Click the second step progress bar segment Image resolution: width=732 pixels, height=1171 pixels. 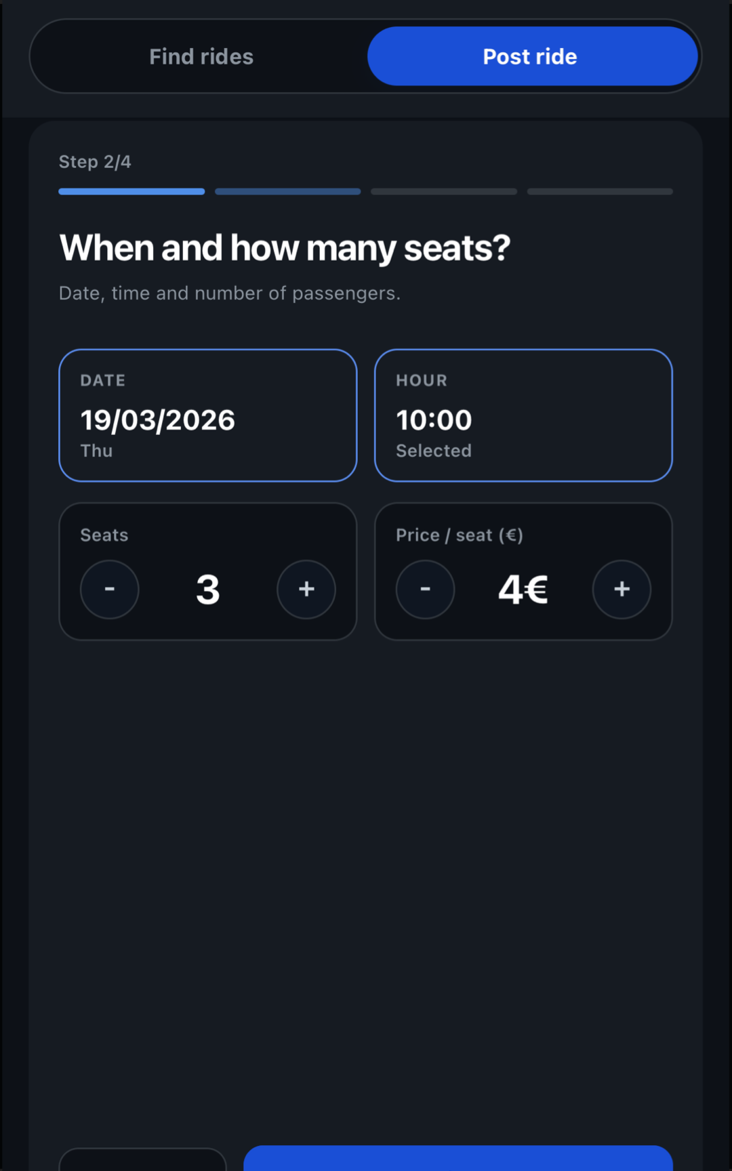click(288, 192)
